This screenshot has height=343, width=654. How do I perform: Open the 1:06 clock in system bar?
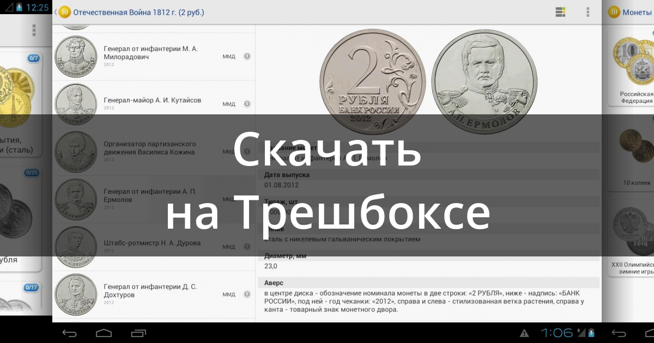pyautogui.click(x=556, y=333)
